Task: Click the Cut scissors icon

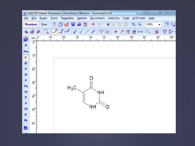Action: [x=113, y=24]
